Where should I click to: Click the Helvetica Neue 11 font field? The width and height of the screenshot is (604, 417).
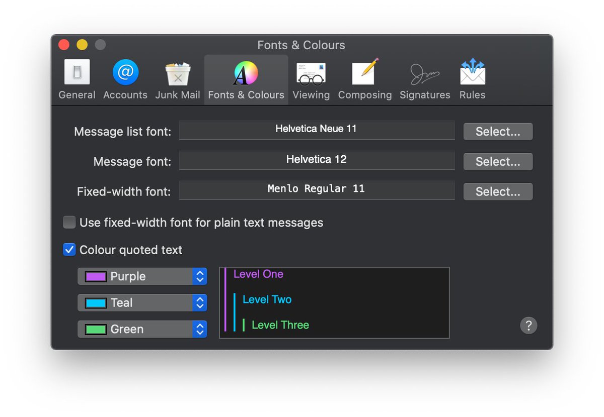tap(317, 130)
